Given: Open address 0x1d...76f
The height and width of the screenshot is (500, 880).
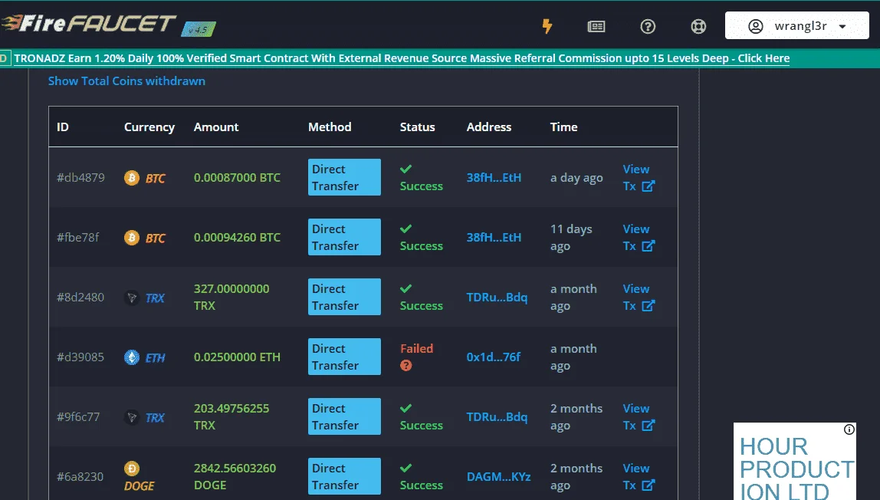Looking at the screenshot, I should [494, 357].
